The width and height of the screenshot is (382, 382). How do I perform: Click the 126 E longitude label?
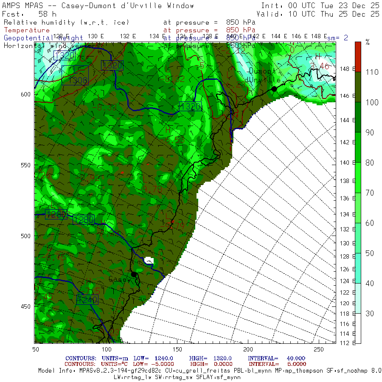pos(348,269)
